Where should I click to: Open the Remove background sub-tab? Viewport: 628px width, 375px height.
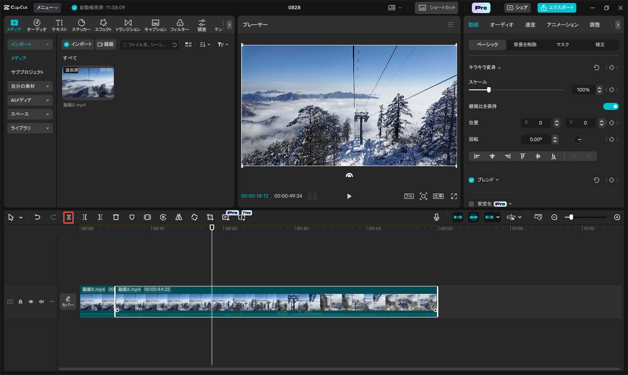point(525,44)
